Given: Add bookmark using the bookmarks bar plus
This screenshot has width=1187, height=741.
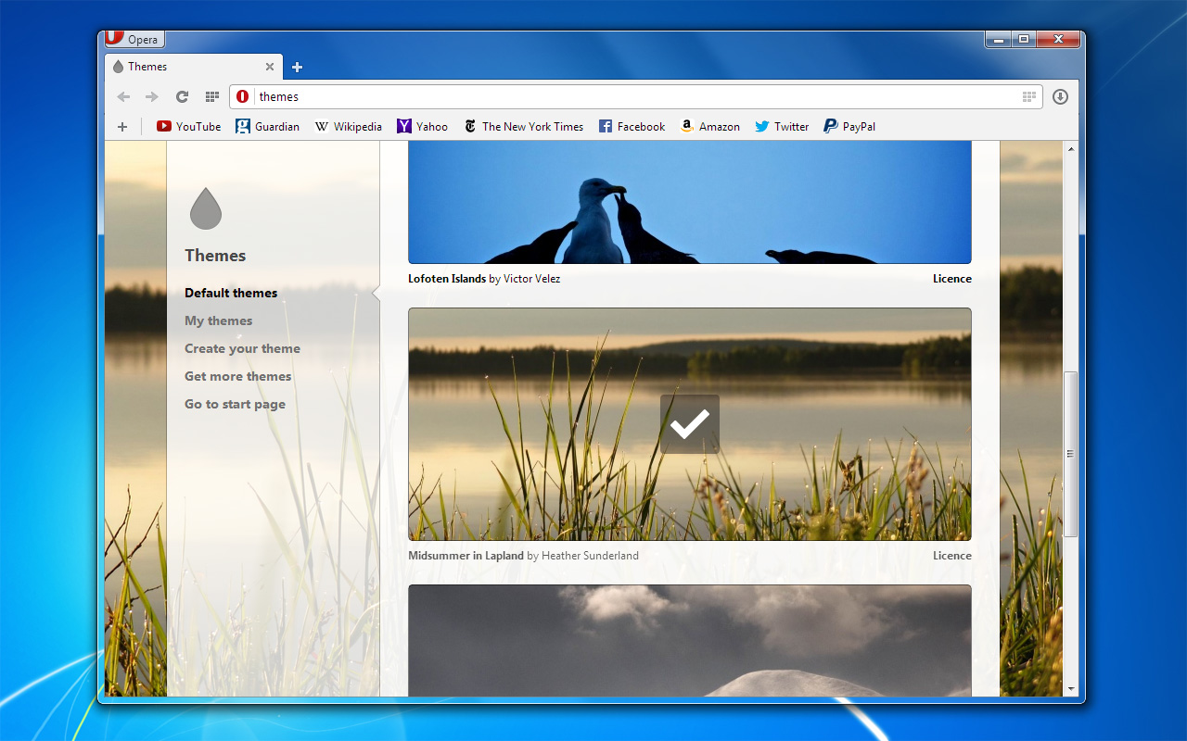Looking at the screenshot, I should tap(122, 127).
